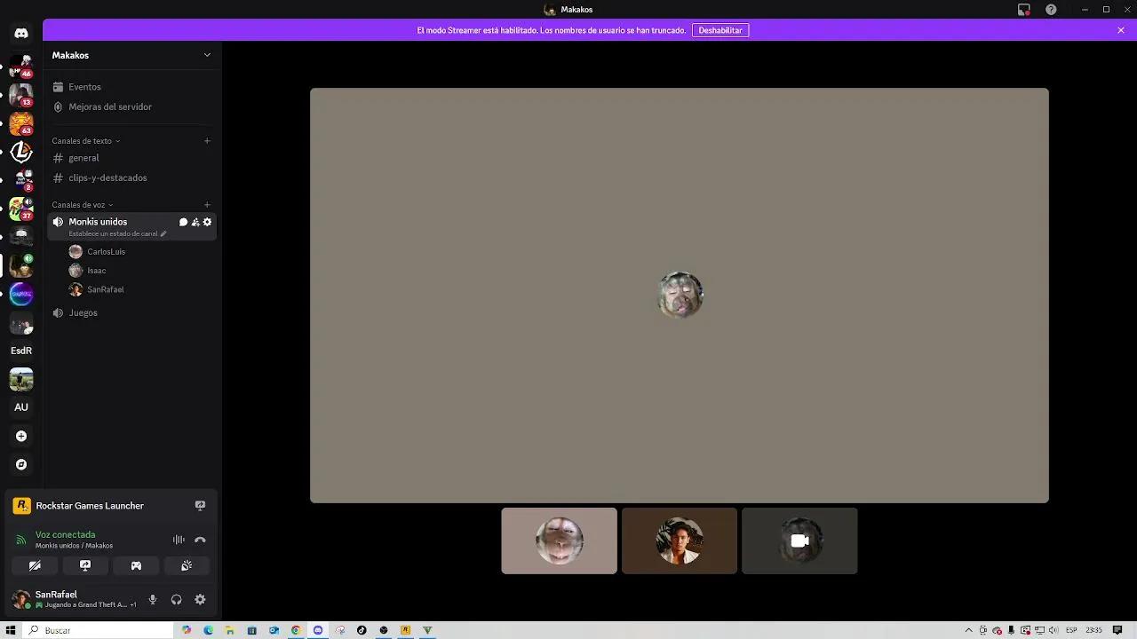Screen dimensions: 1137x639
Task: Open the Windows Start menu
Action: click(11, 630)
